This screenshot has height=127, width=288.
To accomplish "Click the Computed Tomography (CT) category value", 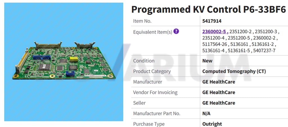I will click(x=234, y=71).
